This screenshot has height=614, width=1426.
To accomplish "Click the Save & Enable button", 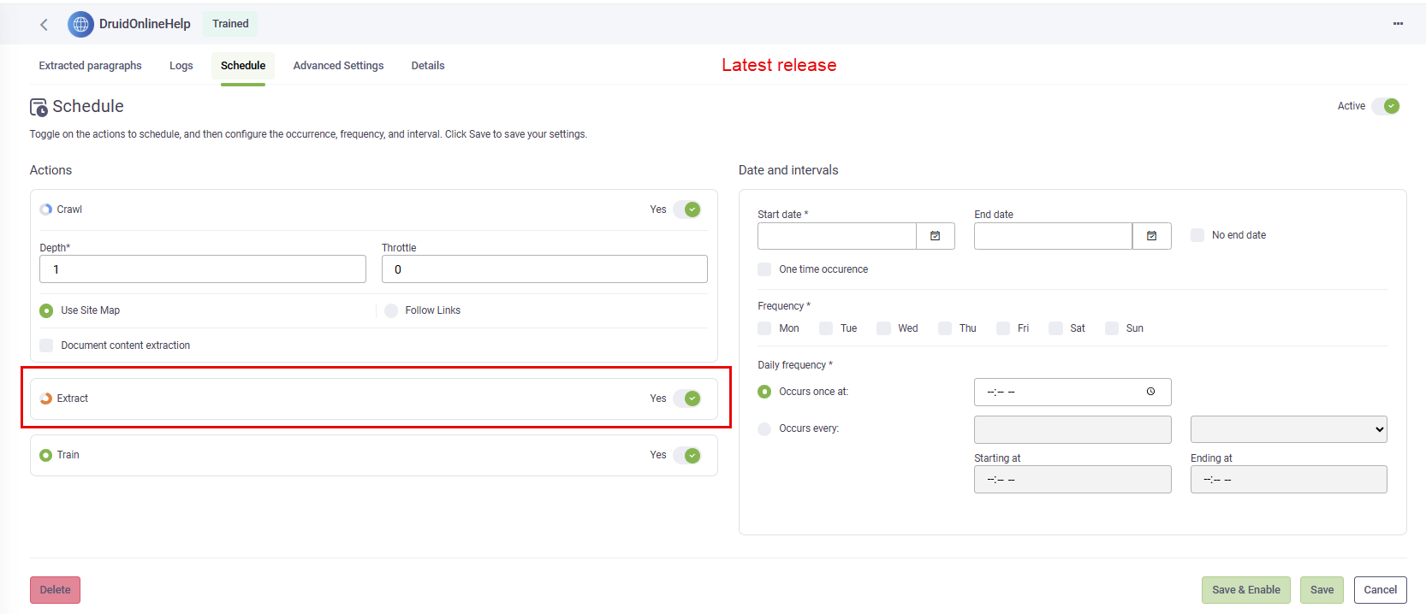I will [x=1245, y=590].
